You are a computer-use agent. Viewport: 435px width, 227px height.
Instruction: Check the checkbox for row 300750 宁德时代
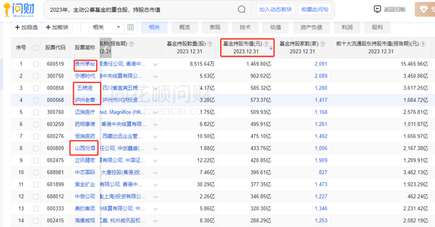(x=36, y=76)
